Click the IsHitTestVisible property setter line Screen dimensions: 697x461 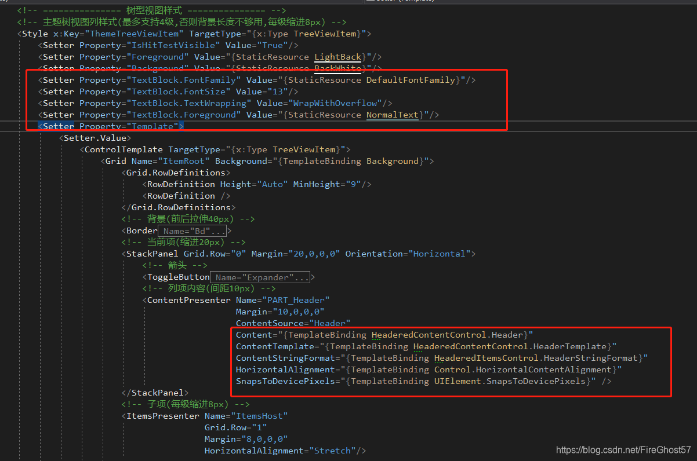tap(168, 45)
